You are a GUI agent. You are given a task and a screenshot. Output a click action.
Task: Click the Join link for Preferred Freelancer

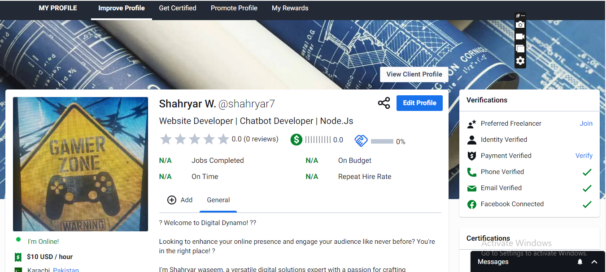click(586, 123)
